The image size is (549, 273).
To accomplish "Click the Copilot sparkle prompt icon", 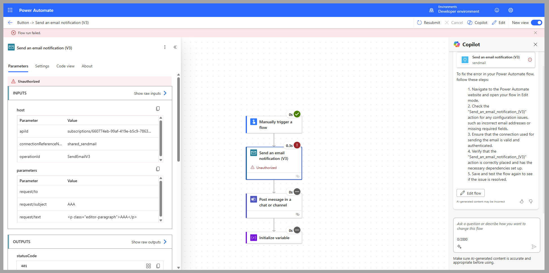I will [459, 247].
